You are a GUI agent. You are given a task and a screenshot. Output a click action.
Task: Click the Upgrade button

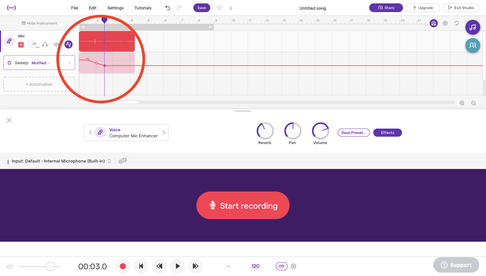(423, 8)
